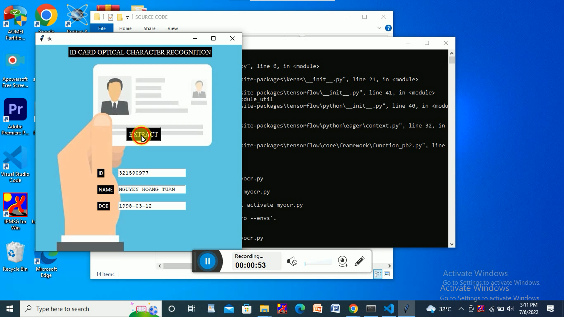Click the NAME text field
The image size is (564, 317).
152,189
